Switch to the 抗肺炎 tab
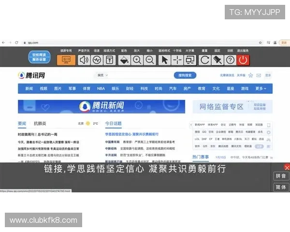Viewport: 290px width, 232px height. [x=40, y=123]
